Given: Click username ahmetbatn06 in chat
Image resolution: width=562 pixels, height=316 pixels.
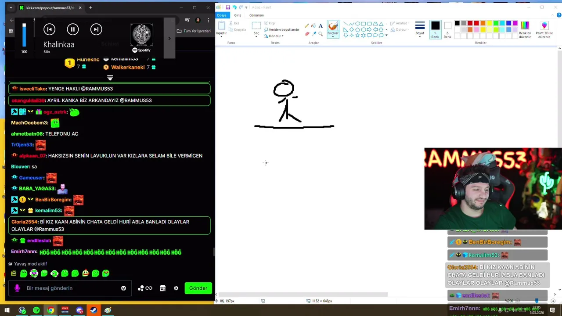Looking at the screenshot, I should click(x=27, y=134).
